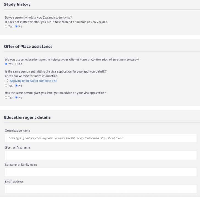This screenshot has height=197, width=200.
Task: Focus the Email address input box
Action: [x=101, y=189]
